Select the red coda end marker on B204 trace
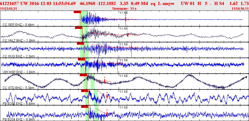 107,114
